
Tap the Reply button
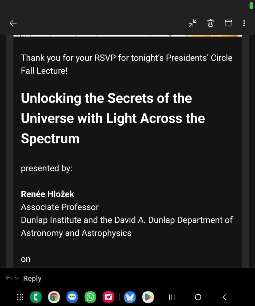point(32,278)
